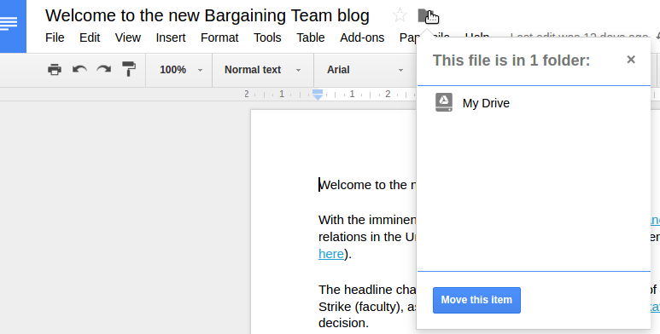Click the move-to-folder icon
This screenshot has width=660, height=334.
(425, 15)
